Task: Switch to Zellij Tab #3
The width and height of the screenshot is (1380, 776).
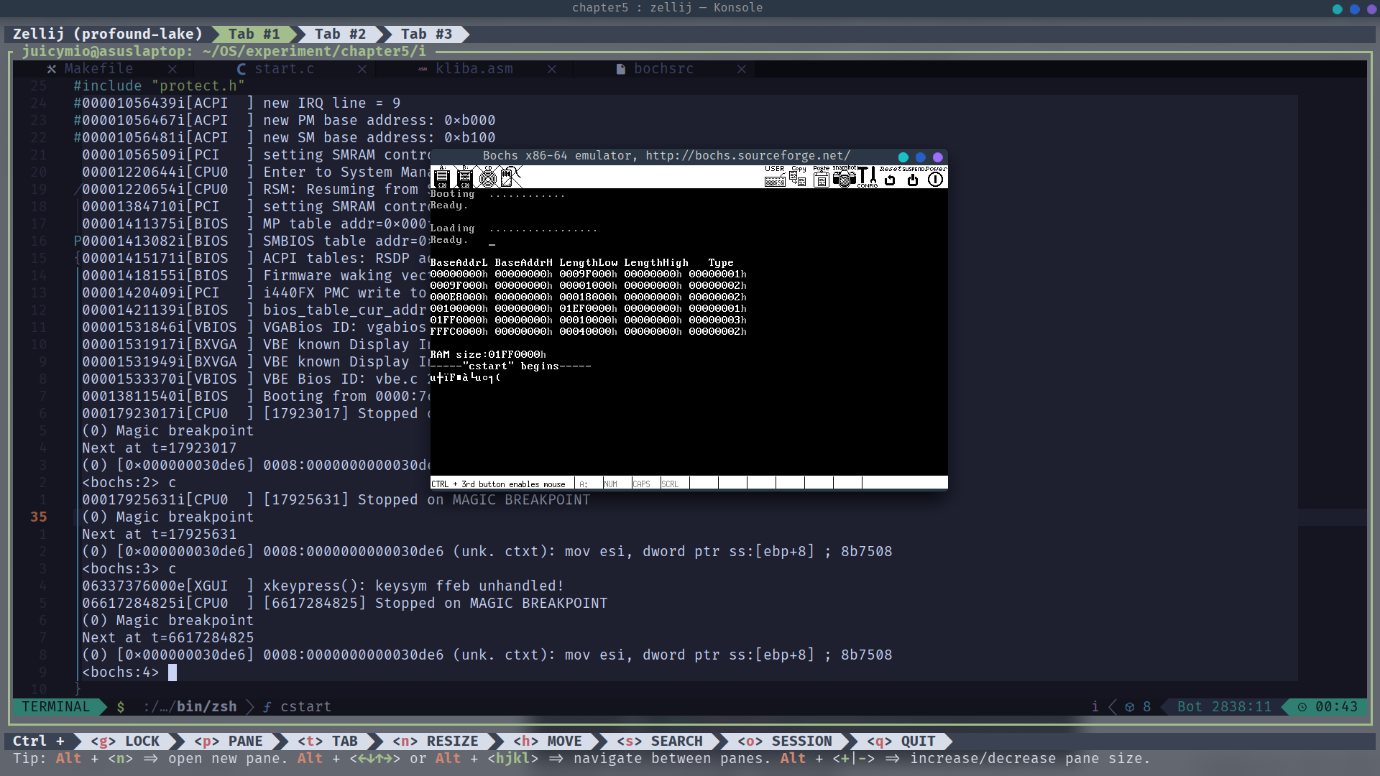Action: 426,34
